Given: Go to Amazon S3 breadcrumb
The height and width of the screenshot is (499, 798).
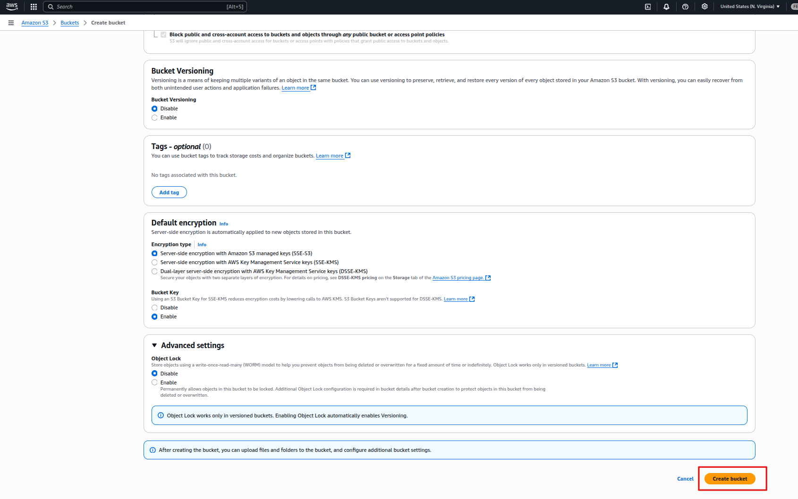Looking at the screenshot, I should pos(35,23).
